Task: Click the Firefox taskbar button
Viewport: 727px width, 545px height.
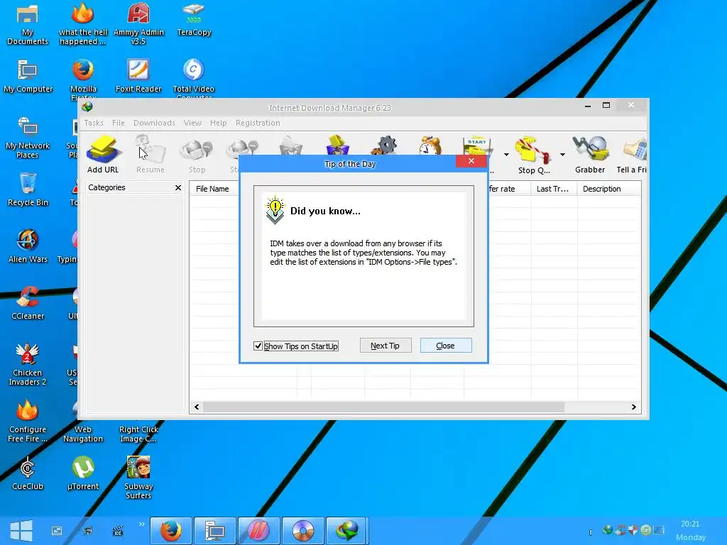Action: pyautogui.click(x=171, y=531)
